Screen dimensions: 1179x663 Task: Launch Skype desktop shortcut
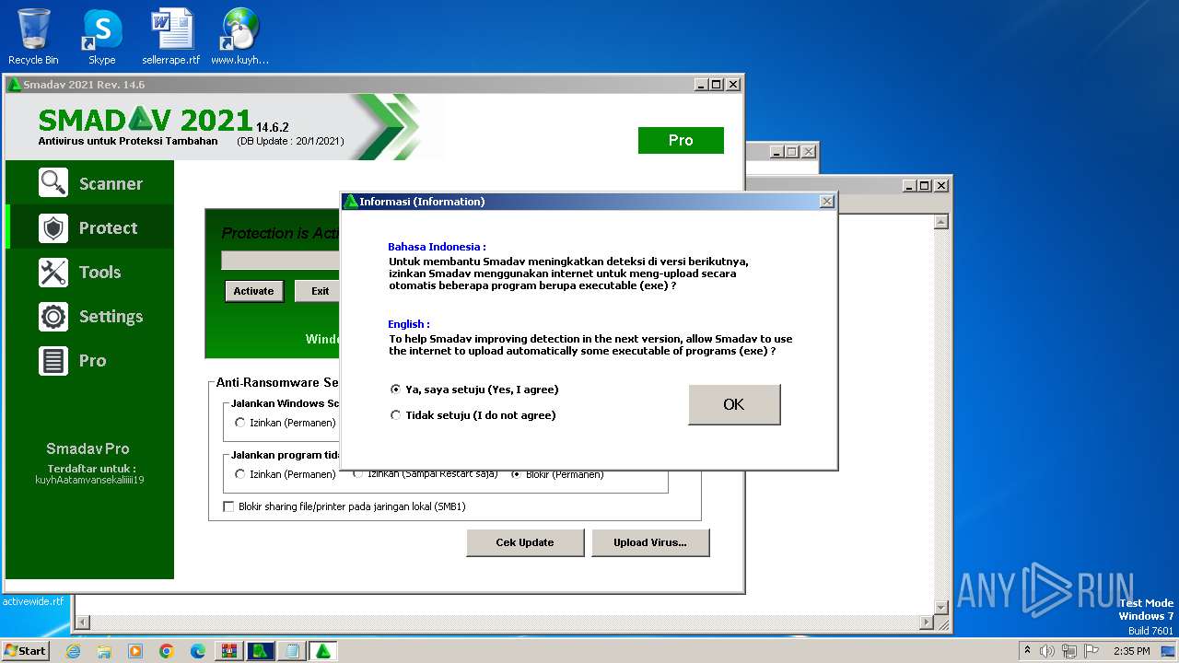pos(101,37)
